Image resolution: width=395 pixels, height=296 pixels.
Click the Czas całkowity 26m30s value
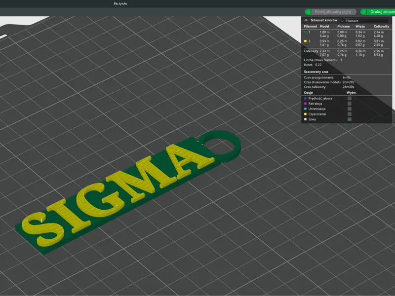348,87
